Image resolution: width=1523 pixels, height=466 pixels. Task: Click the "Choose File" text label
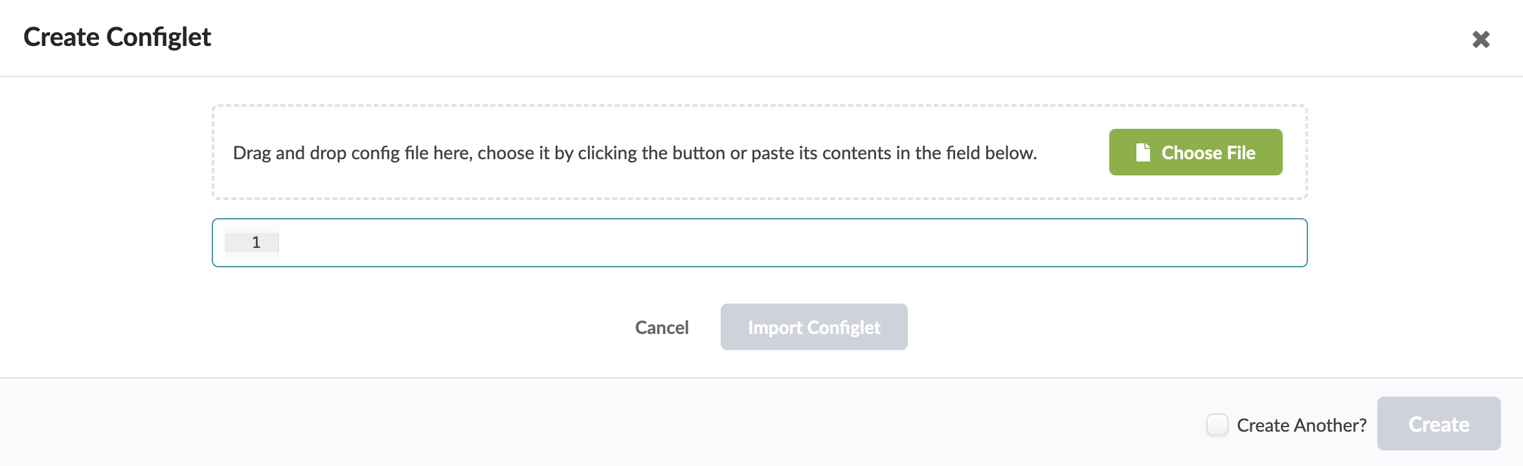pyautogui.click(x=1208, y=153)
